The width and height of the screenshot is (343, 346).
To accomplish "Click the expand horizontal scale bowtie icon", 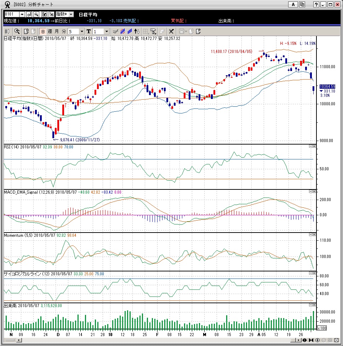I will 311,340.
